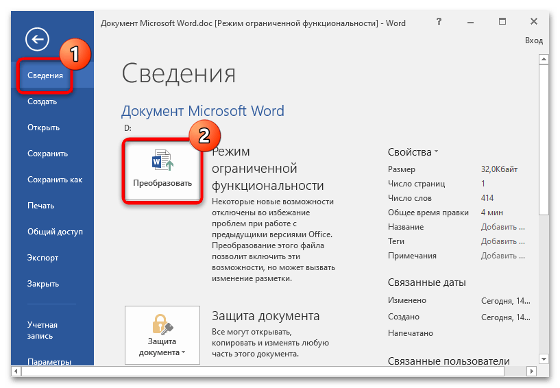Maximize the Word window
This screenshot has width=560, height=388.
coord(502,22)
